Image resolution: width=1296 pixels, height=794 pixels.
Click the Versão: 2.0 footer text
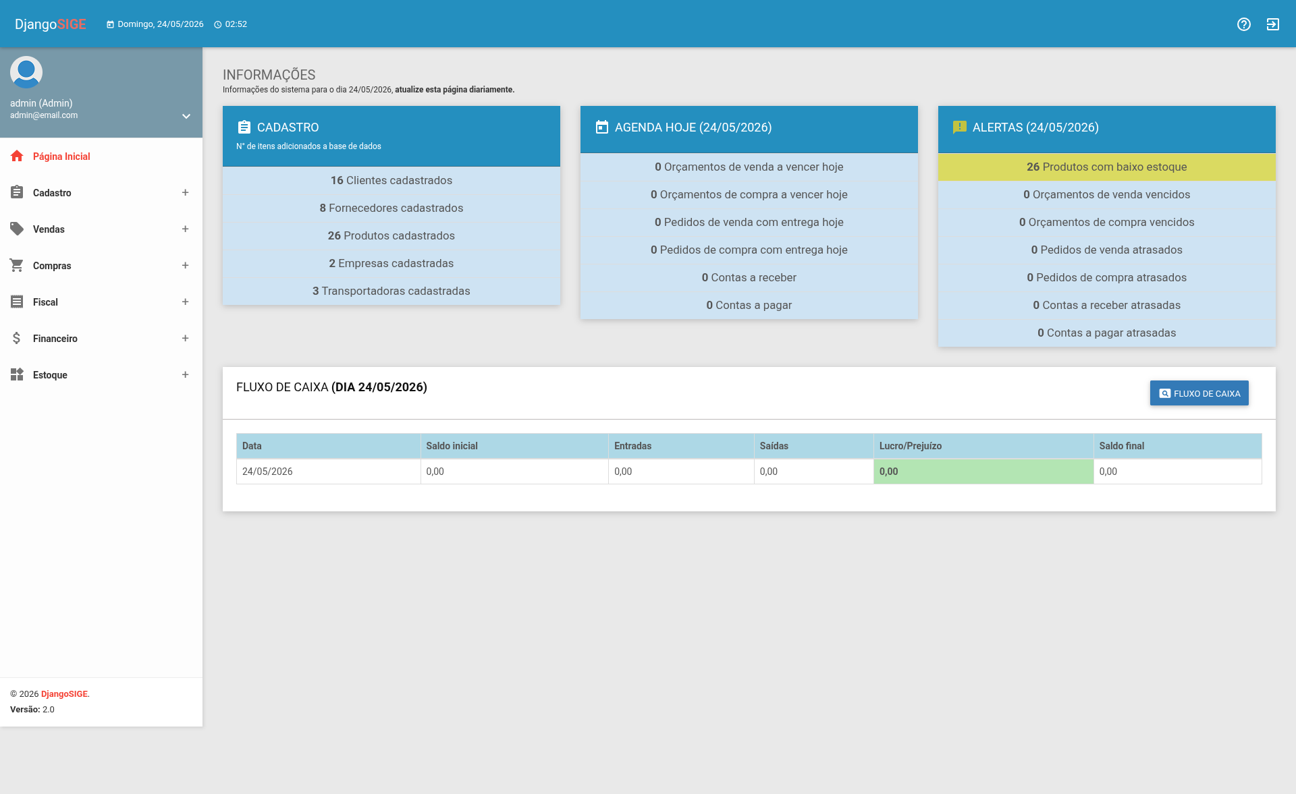[32, 710]
